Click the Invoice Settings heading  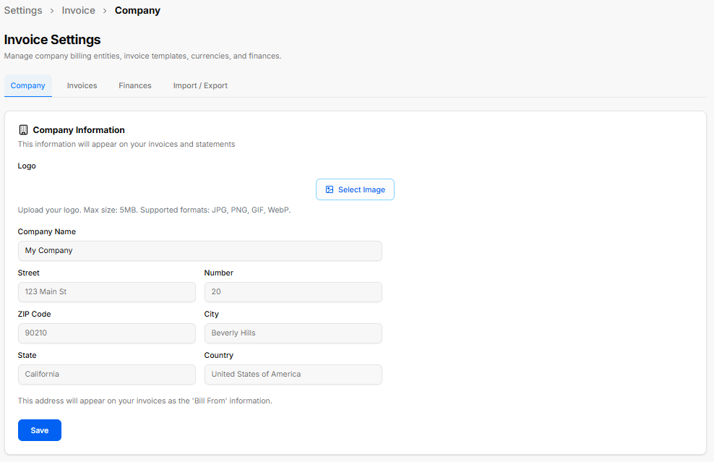coord(52,40)
